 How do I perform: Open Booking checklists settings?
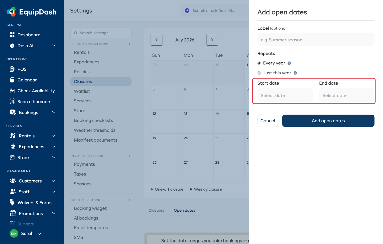(93, 120)
